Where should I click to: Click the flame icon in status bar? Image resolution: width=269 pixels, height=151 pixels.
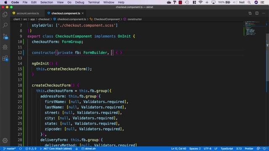[x=76, y=148]
